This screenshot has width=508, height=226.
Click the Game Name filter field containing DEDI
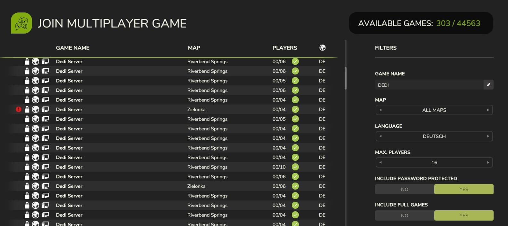click(429, 85)
